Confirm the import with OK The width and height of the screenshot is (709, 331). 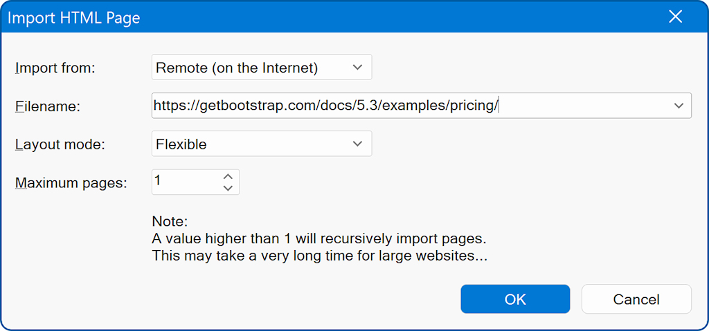(x=515, y=299)
